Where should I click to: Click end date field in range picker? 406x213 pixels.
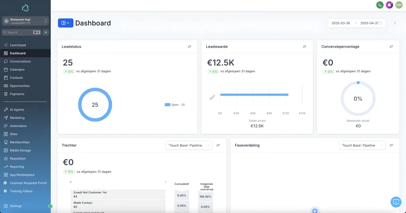(369, 23)
